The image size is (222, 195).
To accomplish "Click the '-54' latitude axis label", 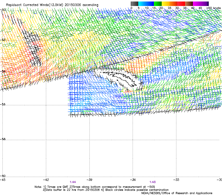I will pyautogui.click(x=3, y=71).
